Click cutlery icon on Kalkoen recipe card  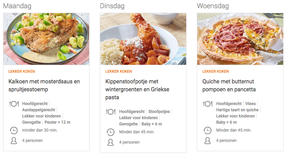14,104
